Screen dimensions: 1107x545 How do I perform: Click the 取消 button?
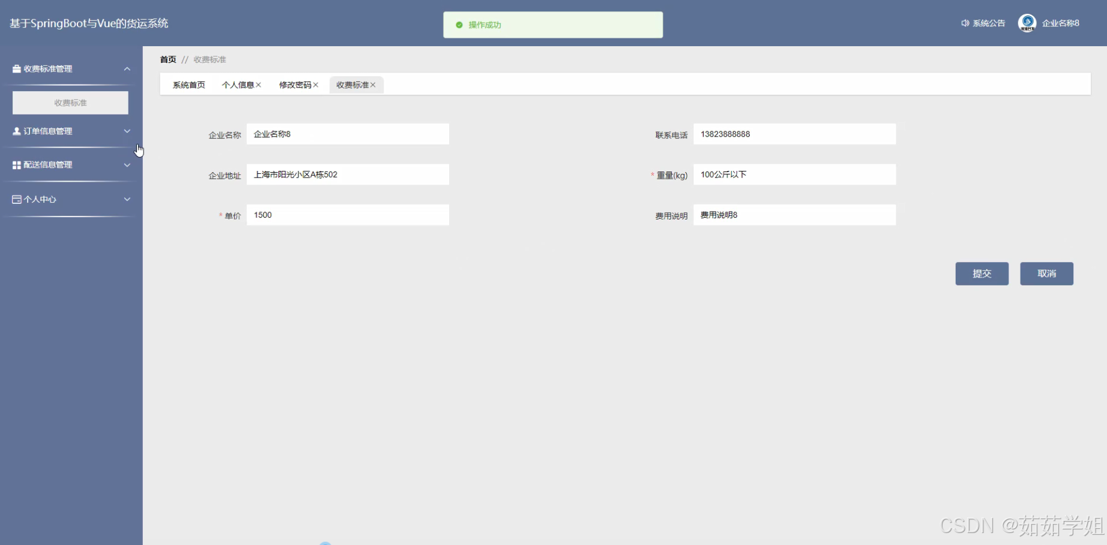[1046, 273]
